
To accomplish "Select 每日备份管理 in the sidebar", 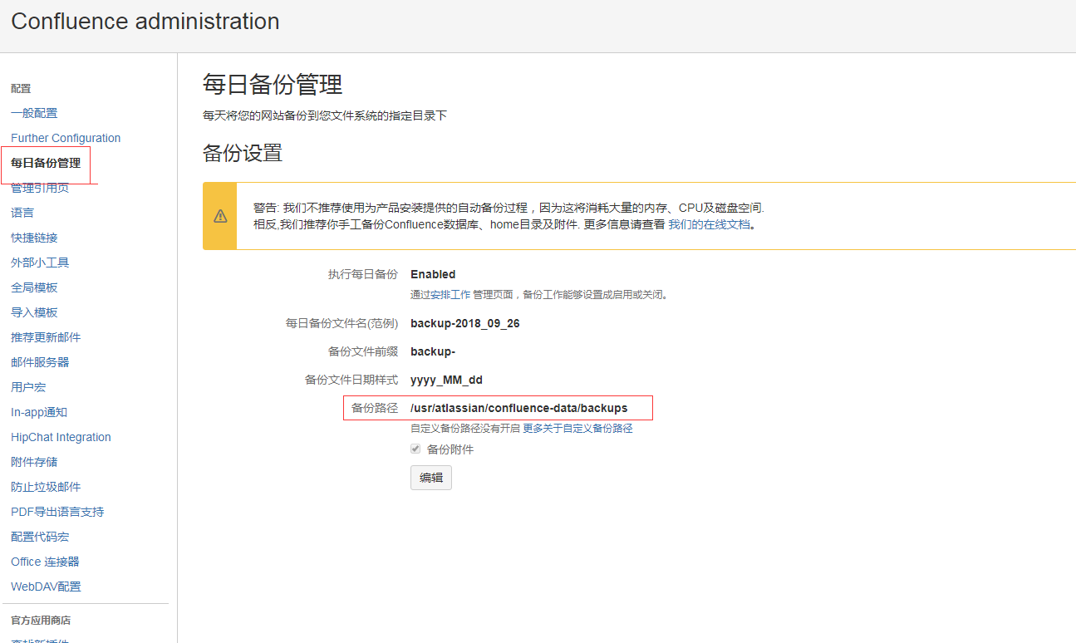I will click(46, 163).
